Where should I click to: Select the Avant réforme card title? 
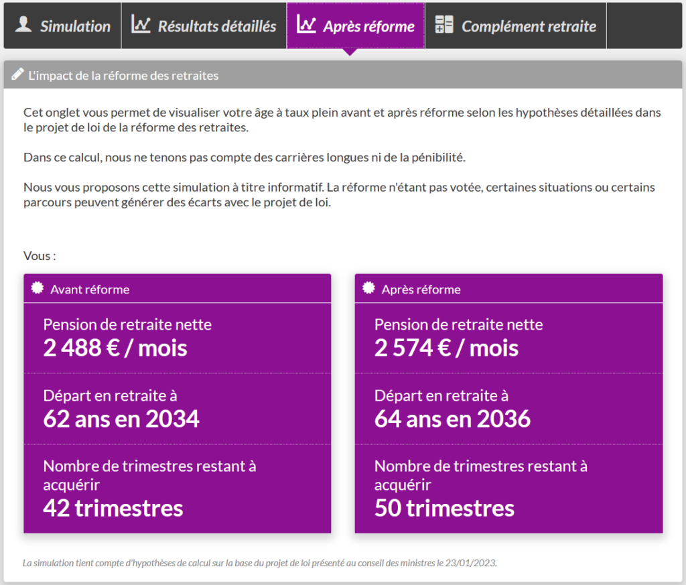pos(90,289)
